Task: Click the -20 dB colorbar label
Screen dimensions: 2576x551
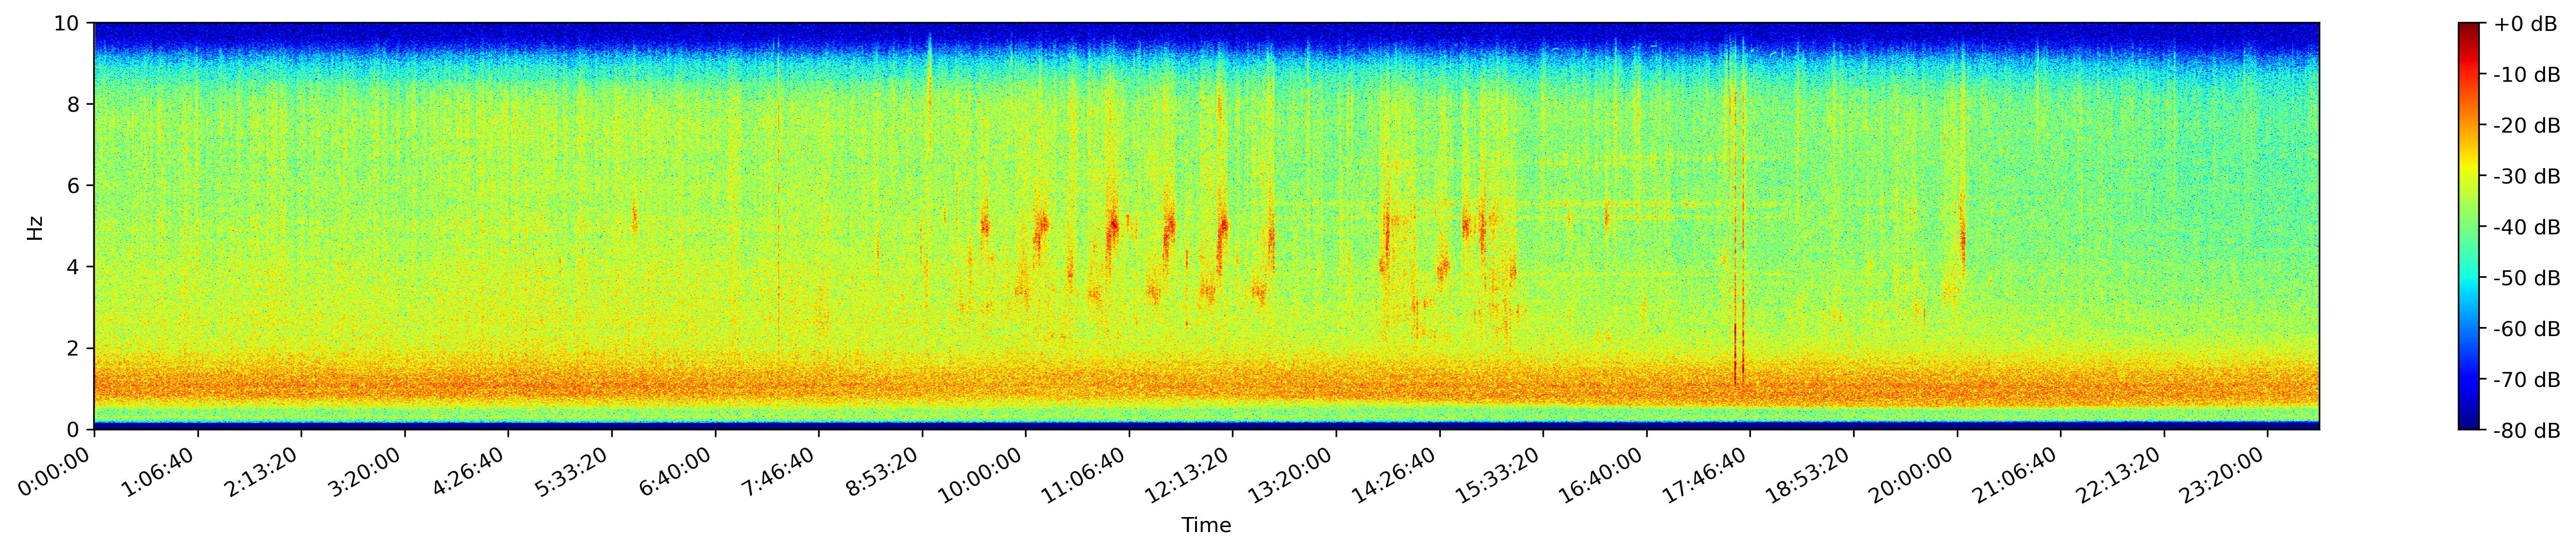Action: (2527, 126)
